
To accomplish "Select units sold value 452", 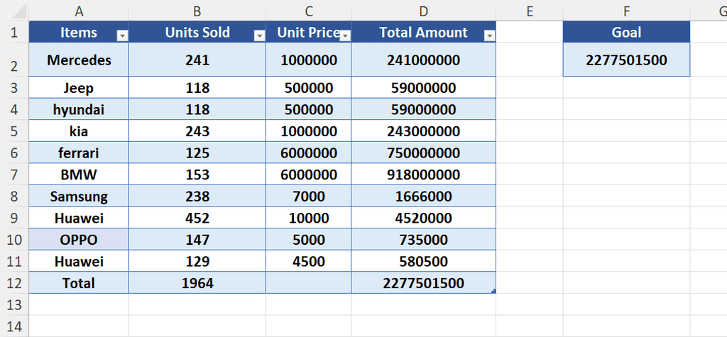I will click(197, 218).
